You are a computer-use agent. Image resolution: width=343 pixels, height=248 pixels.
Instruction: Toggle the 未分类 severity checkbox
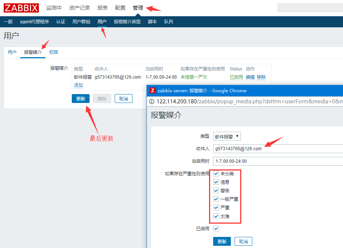point(216,173)
